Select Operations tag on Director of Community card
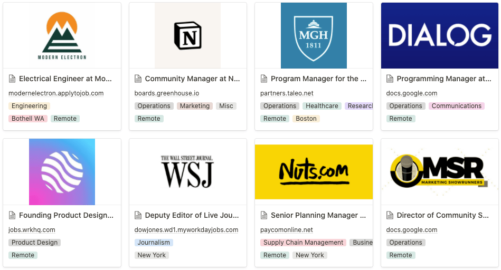Screen dimensions: 501x270 click(405, 243)
